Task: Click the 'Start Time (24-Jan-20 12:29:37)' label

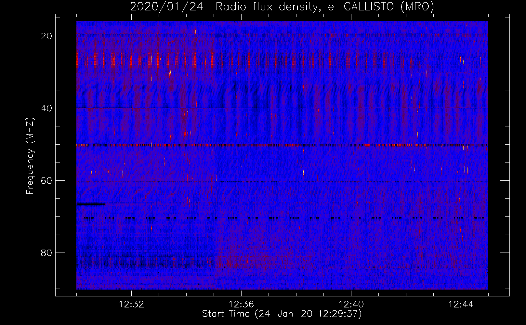Action: tap(282, 314)
